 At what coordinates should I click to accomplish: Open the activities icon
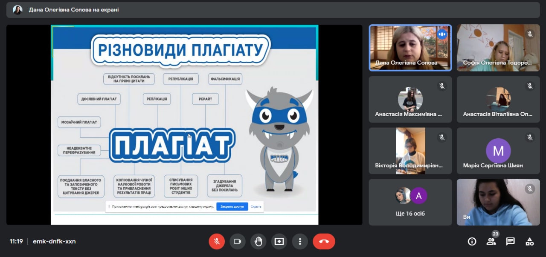coord(529,242)
